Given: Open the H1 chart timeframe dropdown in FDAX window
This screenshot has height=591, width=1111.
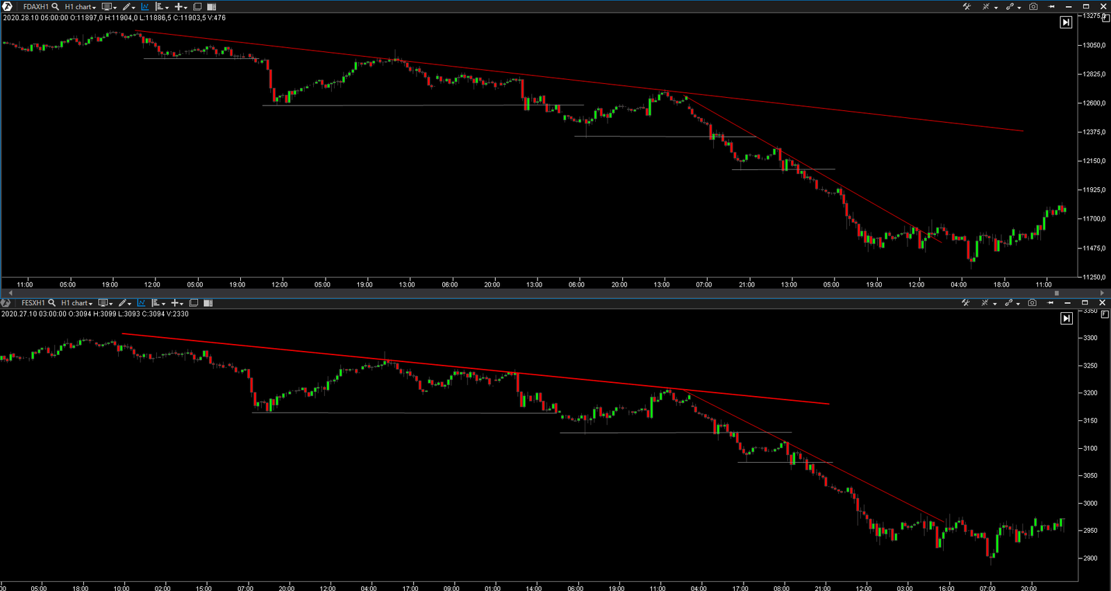Looking at the screenshot, I should [x=80, y=7].
